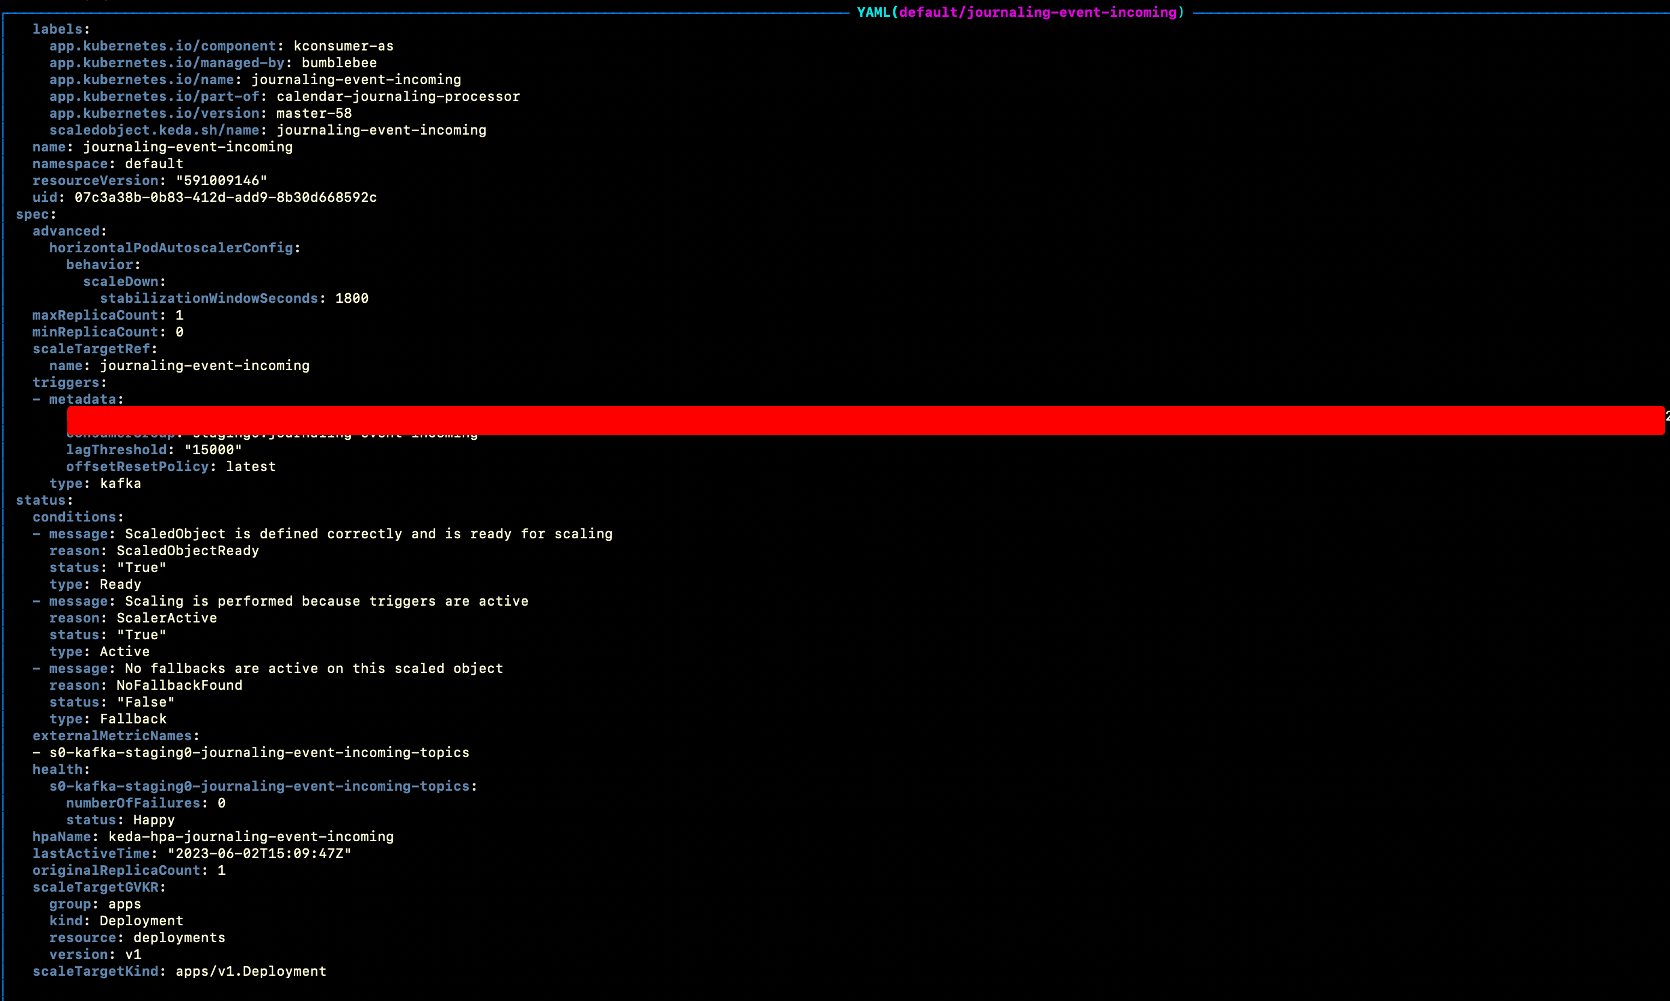Screen dimensions: 1670x1001
Task: Click the minReplicaCount value 0
Action: pos(179,331)
